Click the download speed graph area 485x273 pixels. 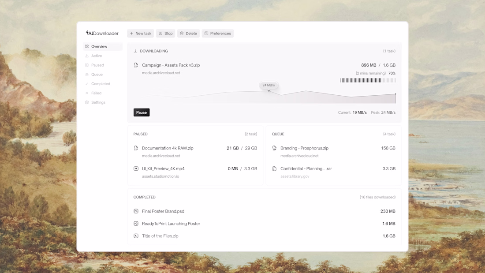[x=265, y=97]
